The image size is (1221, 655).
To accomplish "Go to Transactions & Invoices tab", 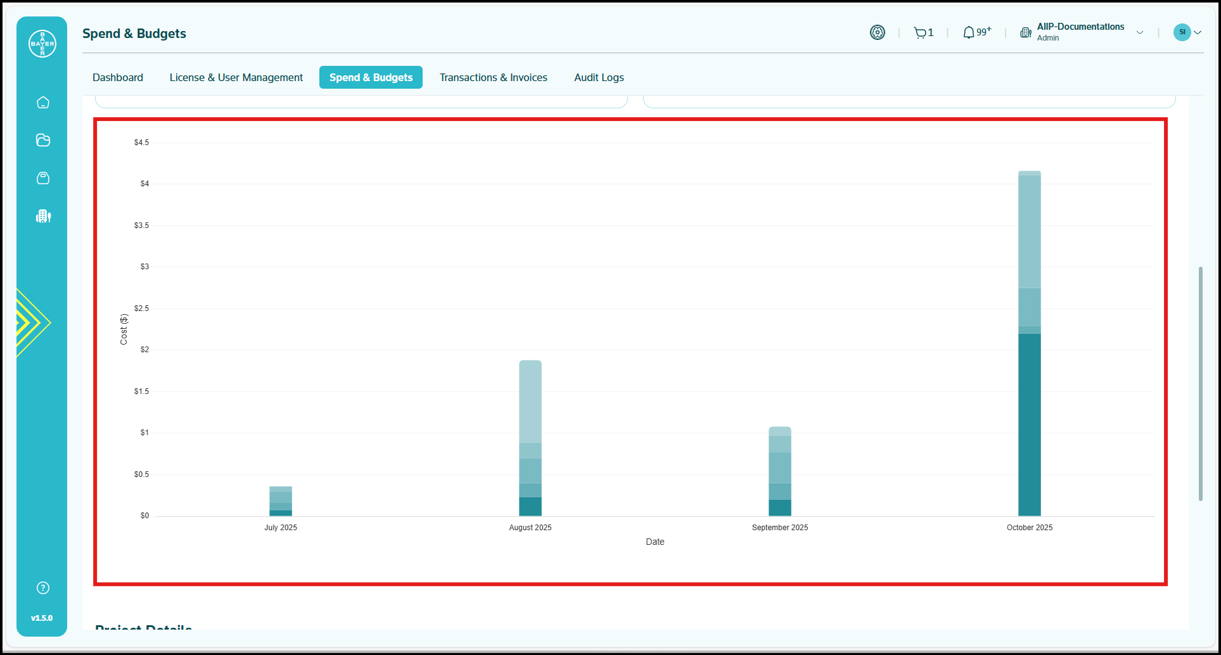I will 493,77.
